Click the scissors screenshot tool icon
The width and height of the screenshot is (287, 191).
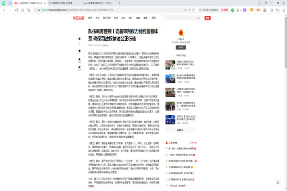(x=238, y=10)
